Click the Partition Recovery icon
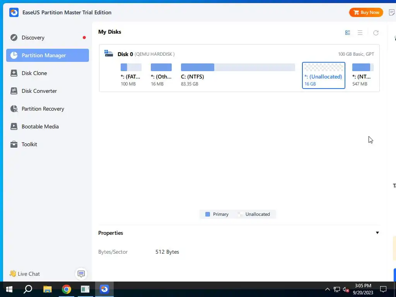The image size is (396, 297). [14, 109]
